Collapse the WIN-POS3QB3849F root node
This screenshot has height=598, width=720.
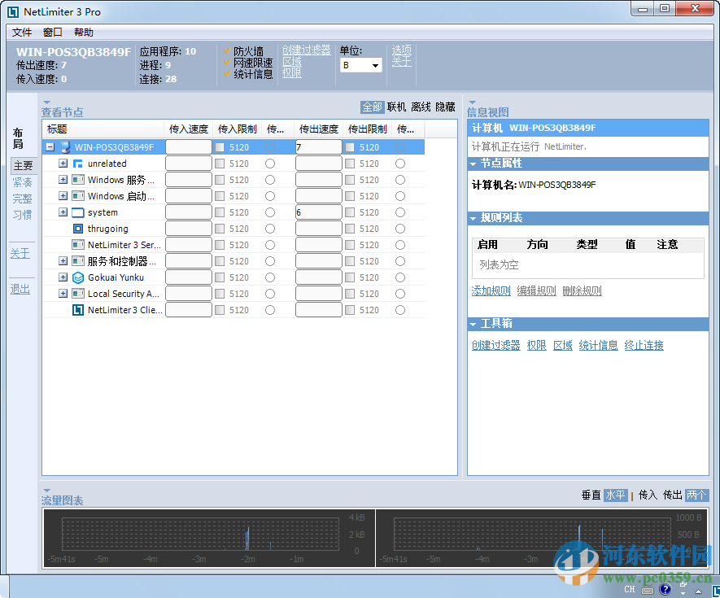(50, 146)
